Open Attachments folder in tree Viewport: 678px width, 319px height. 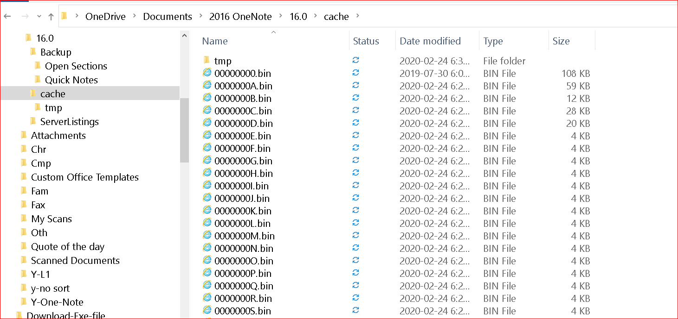(58, 135)
